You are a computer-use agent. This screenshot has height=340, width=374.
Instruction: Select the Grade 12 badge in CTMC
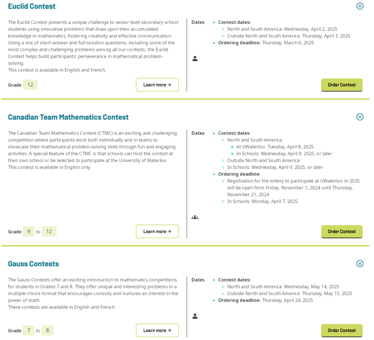click(49, 232)
